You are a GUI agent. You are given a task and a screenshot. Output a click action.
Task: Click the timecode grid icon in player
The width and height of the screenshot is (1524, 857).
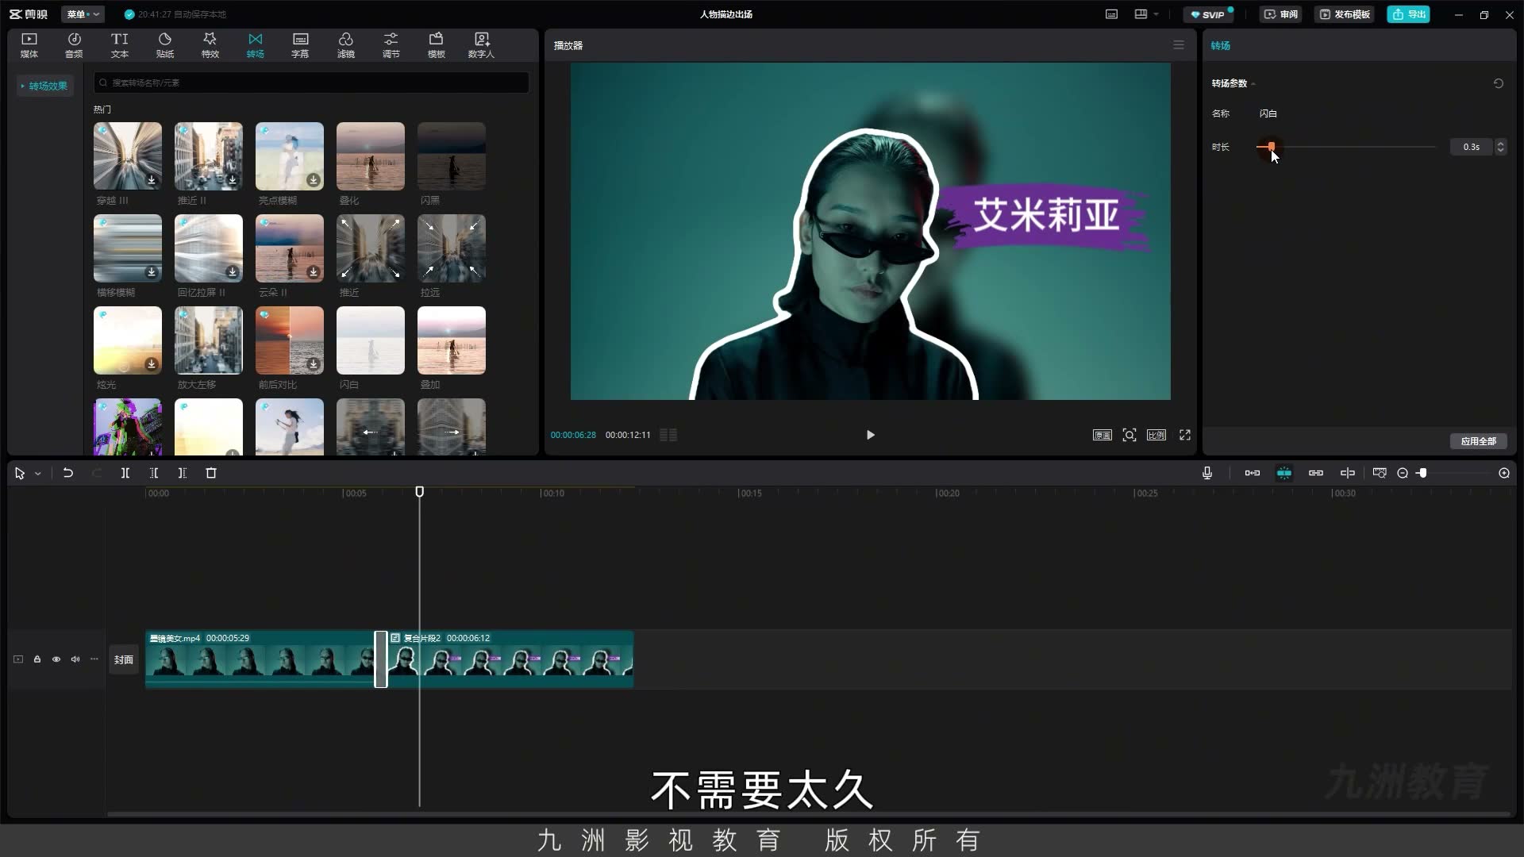668,435
